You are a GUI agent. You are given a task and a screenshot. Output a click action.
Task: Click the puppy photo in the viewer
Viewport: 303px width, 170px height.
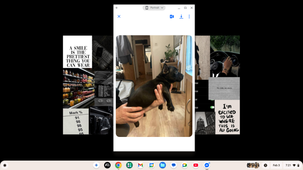154,86
